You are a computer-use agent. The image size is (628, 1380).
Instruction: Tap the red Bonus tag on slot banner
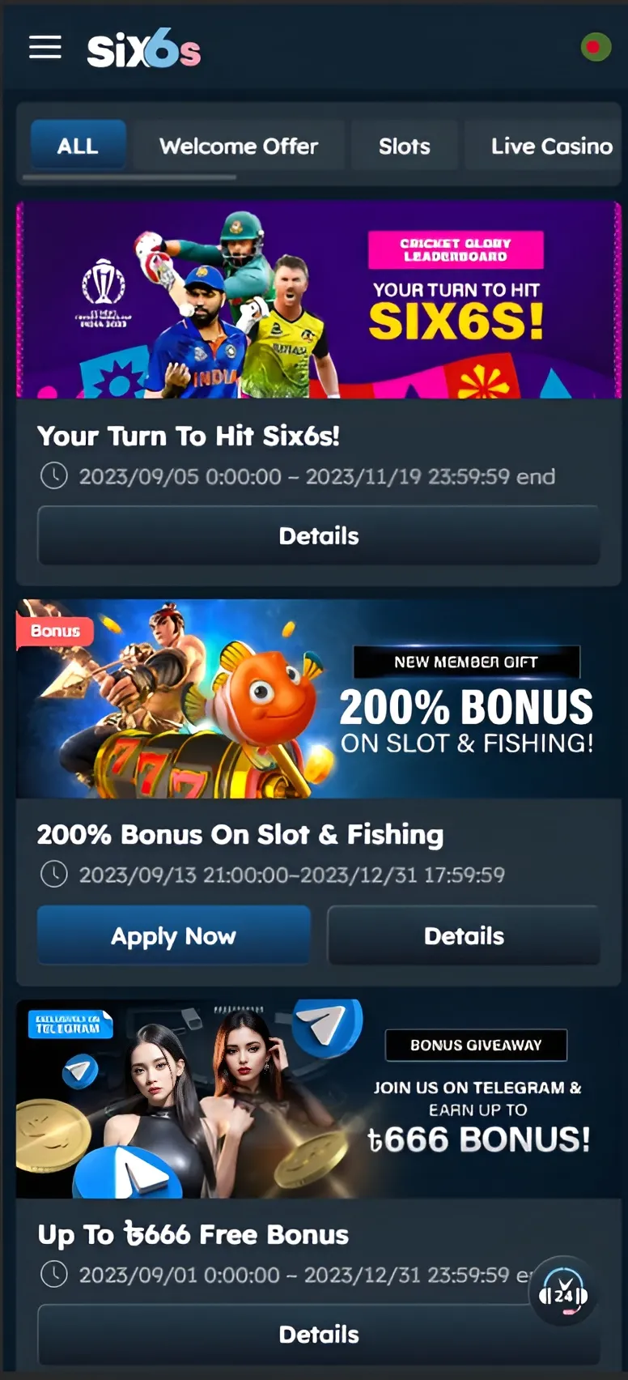(x=55, y=631)
